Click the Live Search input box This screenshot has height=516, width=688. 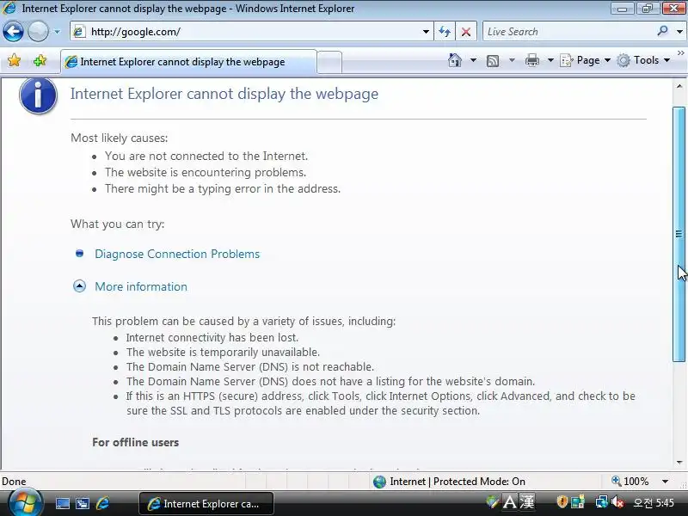568,32
